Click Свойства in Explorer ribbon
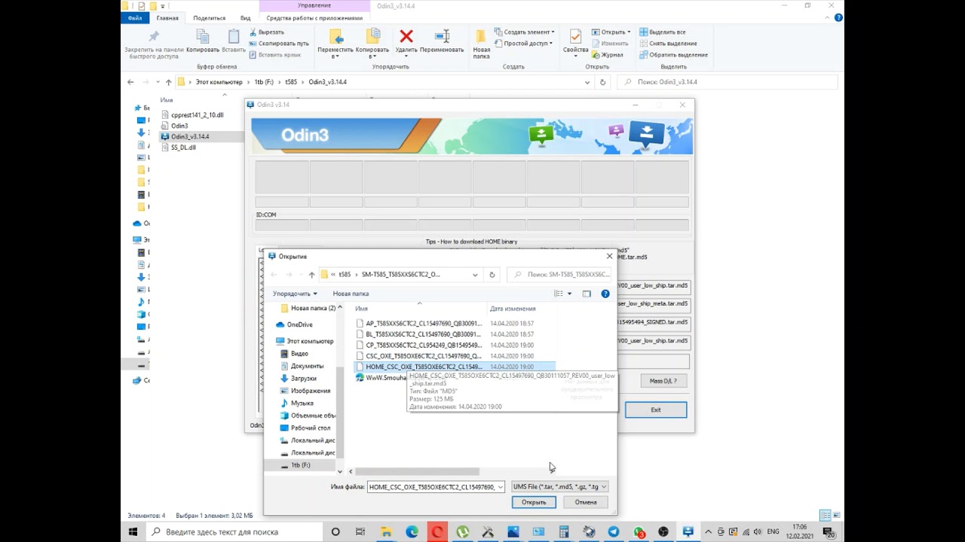Viewport: 965px width, 542px height. point(575,44)
